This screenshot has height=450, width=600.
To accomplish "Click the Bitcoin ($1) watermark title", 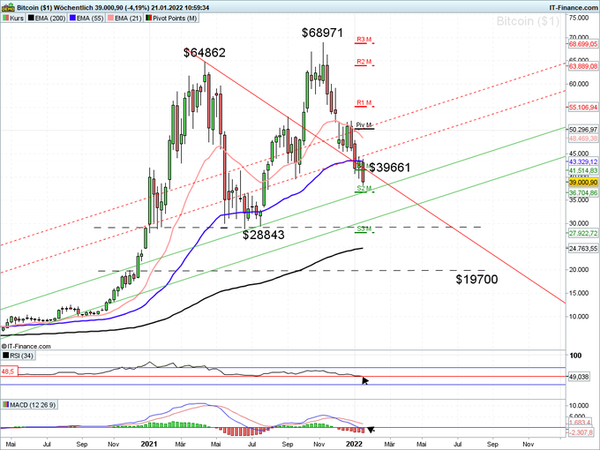I will (x=528, y=21).
